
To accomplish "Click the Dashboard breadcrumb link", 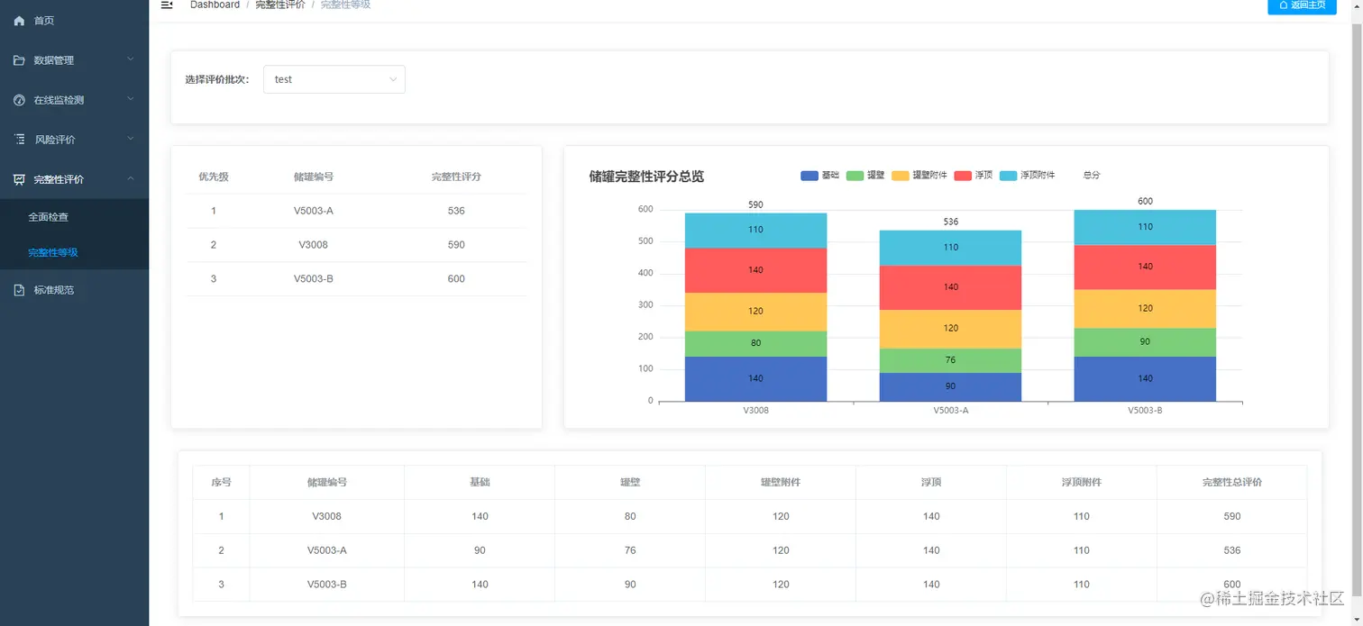I will coord(215,5).
